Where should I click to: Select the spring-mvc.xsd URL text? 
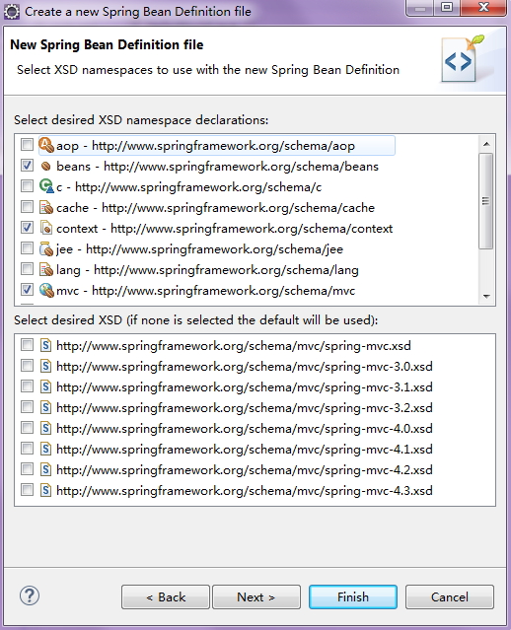pos(234,345)
